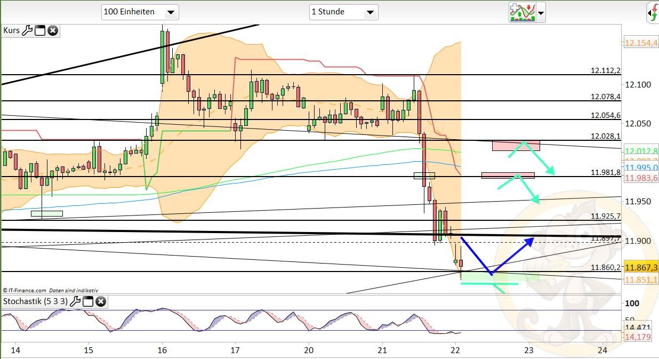
Task: Open the Kurs chart settings wrench
Action: [x=28, y=30]
